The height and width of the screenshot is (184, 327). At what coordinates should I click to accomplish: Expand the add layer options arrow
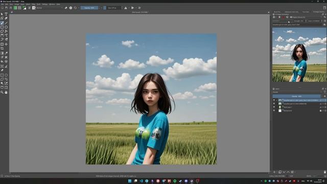[x=277, y=172]
